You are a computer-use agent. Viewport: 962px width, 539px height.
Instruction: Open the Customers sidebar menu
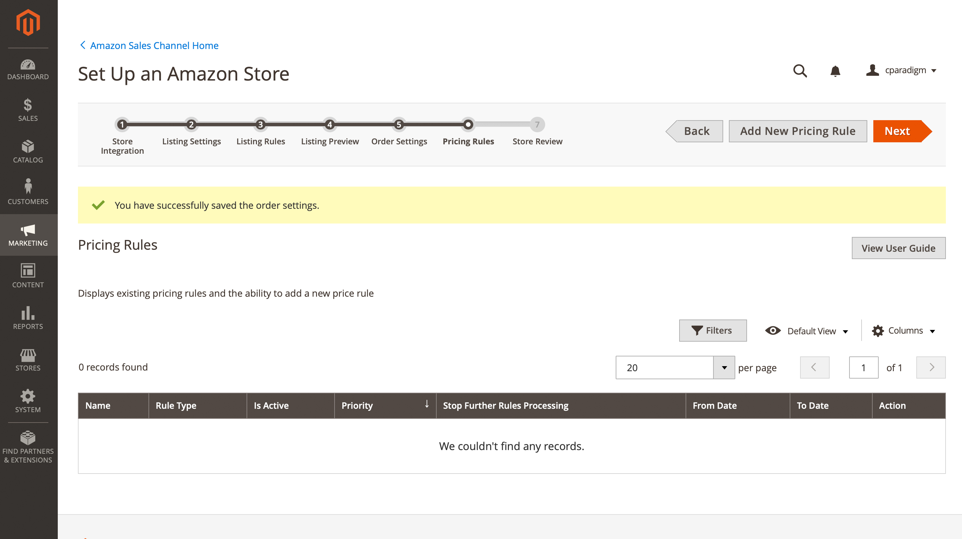point(28,193)
